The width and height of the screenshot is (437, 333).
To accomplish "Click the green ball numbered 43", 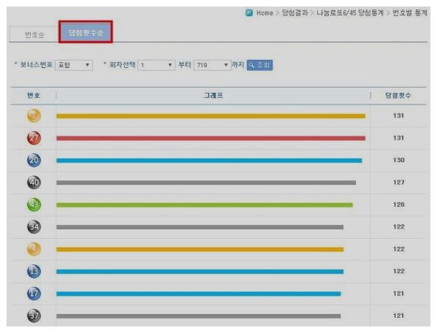I will (34, 205).
